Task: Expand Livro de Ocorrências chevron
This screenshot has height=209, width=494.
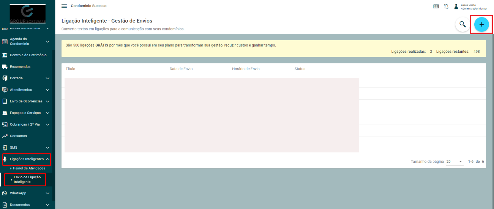Action: (x=47, y=101)
